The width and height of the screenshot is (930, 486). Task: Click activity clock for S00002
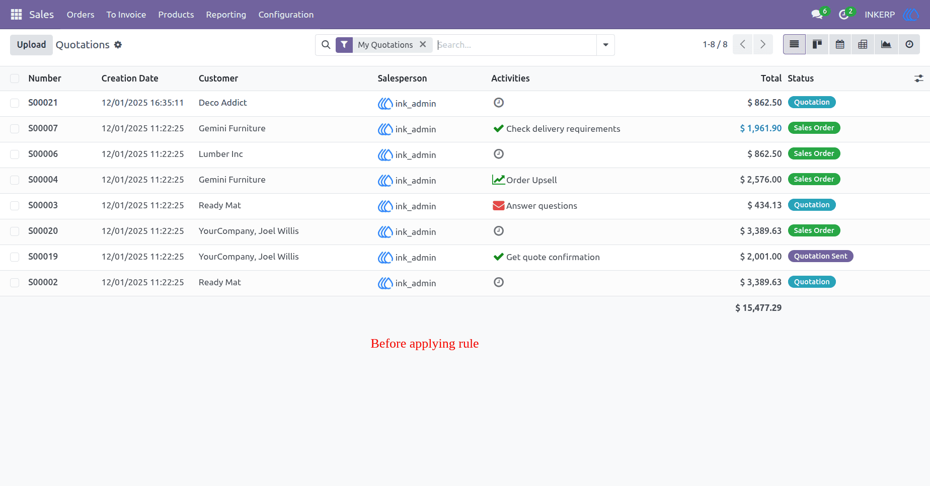[x=499, y=282]
